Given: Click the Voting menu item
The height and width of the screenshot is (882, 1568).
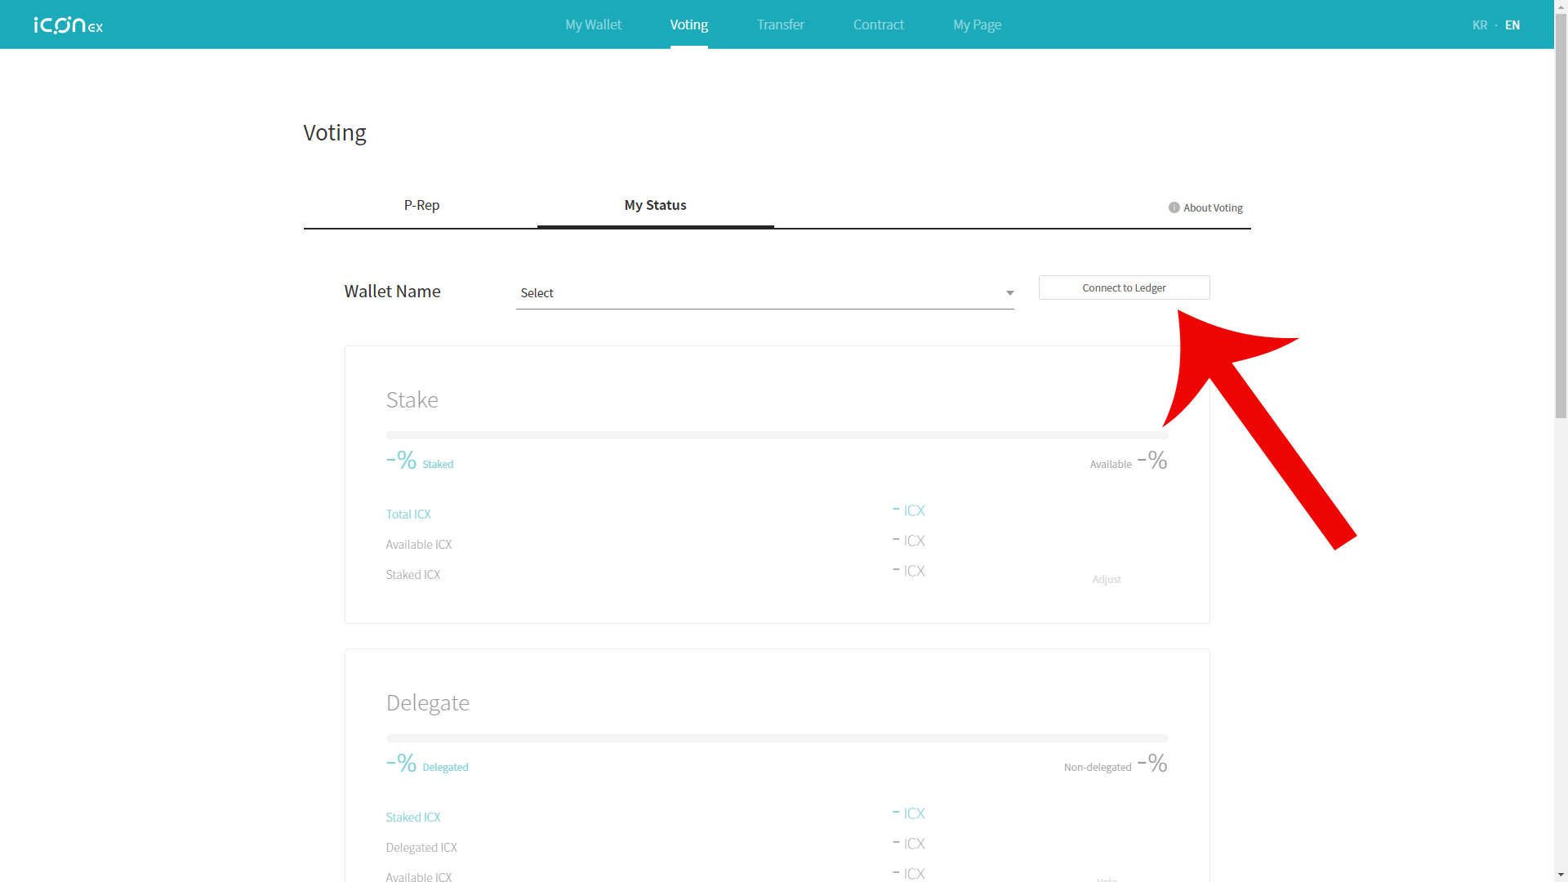Looking at the screenshot, I should point(688,24).
